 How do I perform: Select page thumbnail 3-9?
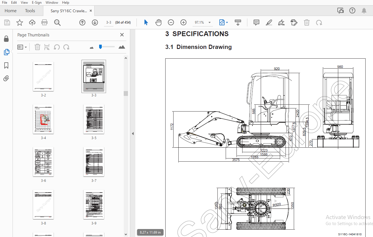(x=94, y=205)
